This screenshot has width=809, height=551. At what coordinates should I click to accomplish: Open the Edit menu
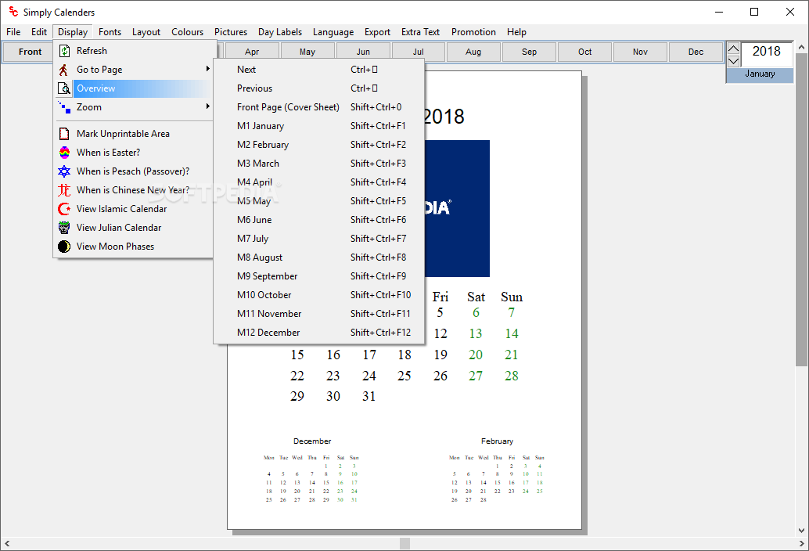pyautogui.click(x=38, y=32)
